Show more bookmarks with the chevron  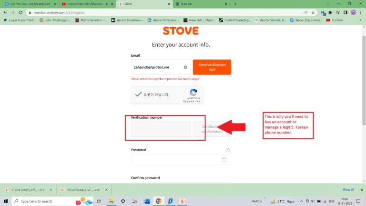pyautogui.click(x=360, y=21)
